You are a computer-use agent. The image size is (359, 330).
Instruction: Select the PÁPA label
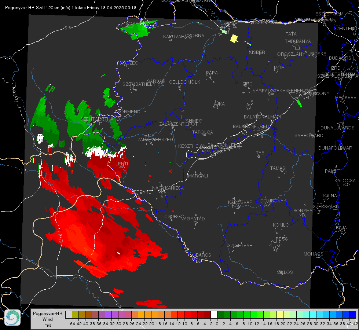click(x=212, y=73)
